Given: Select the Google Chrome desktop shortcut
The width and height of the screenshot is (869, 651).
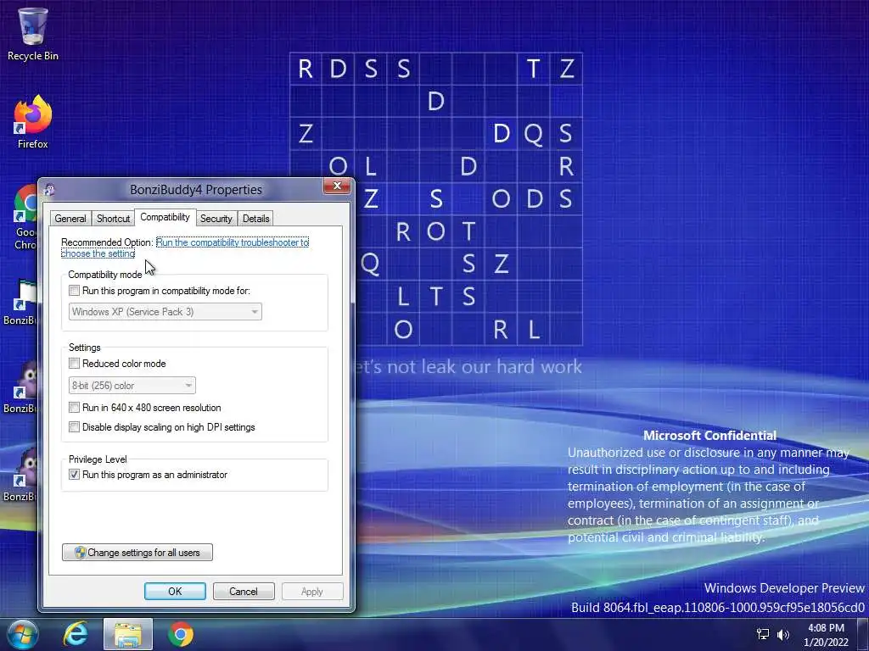Looking at the screenshot, I should coord(25,217).
